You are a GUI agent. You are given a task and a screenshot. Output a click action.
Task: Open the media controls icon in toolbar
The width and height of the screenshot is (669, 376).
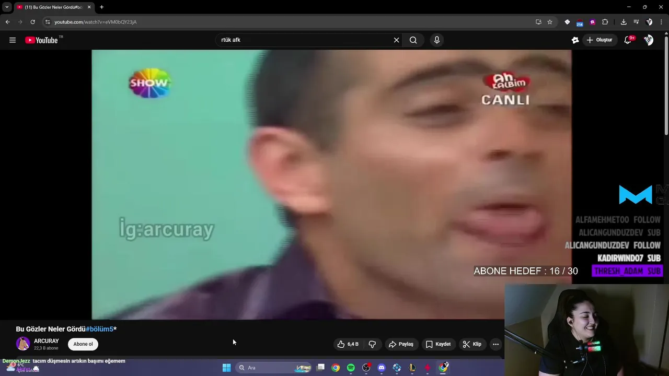pos(636,22)
